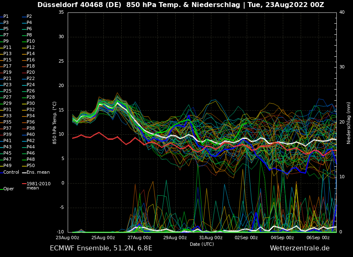Click the 23Aug 00z date tick
Viewport: 353px width, 257px height.
coord(68,238)
